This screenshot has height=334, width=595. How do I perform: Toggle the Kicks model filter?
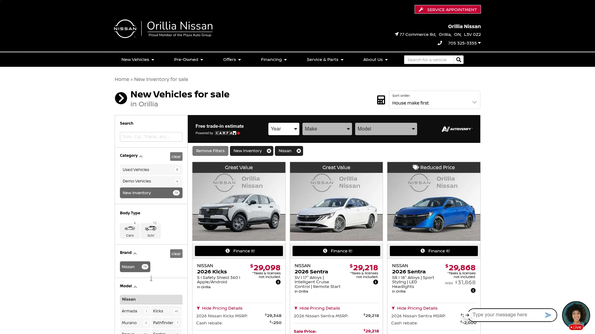tap(166, 311)
